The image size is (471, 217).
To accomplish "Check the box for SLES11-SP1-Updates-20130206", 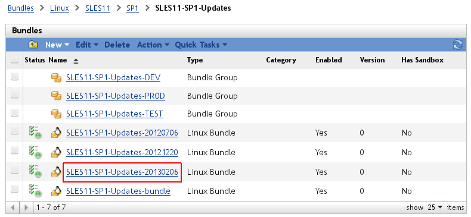I will 14,170.
